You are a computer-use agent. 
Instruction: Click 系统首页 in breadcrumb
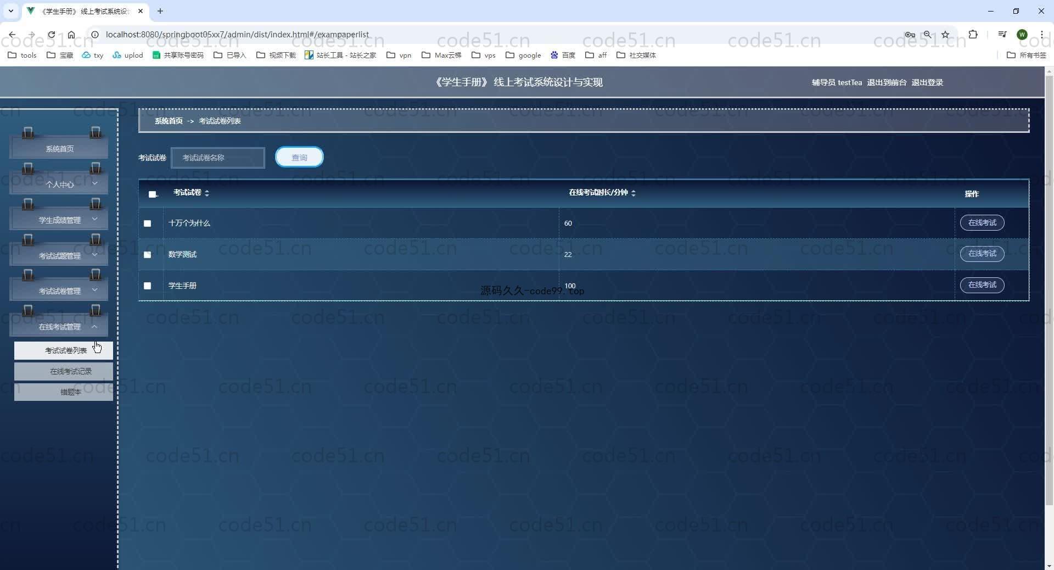tap(169, 121)
